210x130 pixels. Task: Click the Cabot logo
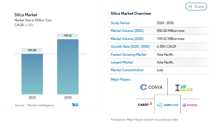[x=145, y=104]
